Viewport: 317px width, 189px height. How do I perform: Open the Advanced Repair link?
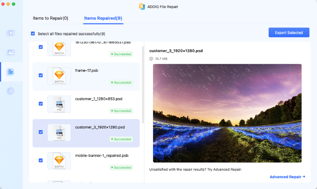(x=288, y=177)
